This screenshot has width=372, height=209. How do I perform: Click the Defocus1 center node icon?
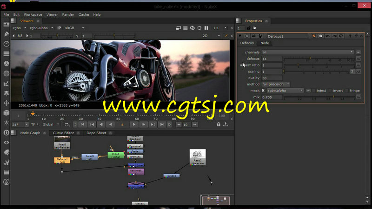pos(247,36)
